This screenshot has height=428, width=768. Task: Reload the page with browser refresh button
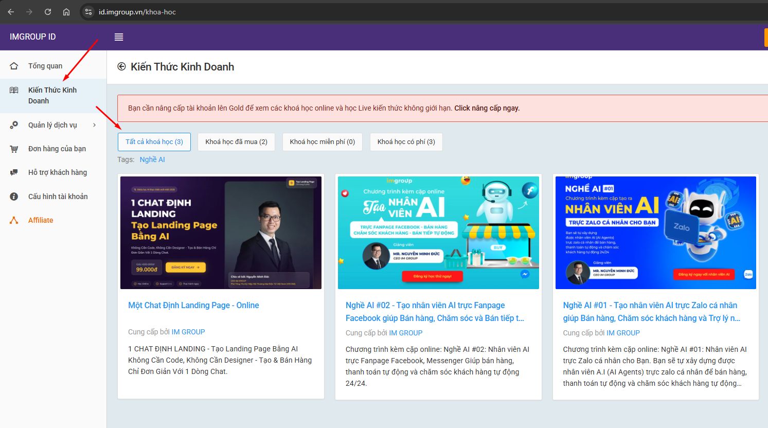tap(48, 12)
